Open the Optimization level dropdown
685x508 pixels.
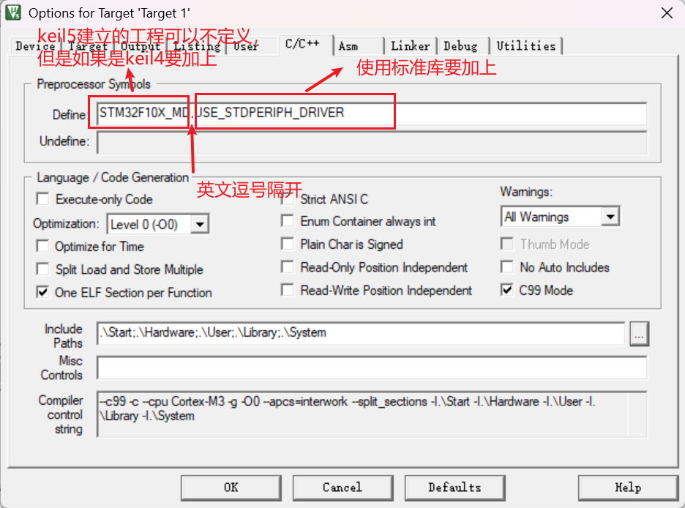coord(200,225)
